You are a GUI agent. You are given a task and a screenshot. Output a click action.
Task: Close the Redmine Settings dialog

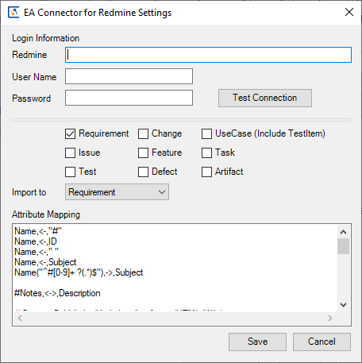(x=349, y=12)
